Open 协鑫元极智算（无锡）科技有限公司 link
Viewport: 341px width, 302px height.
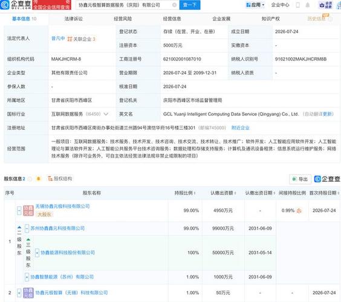71,293
